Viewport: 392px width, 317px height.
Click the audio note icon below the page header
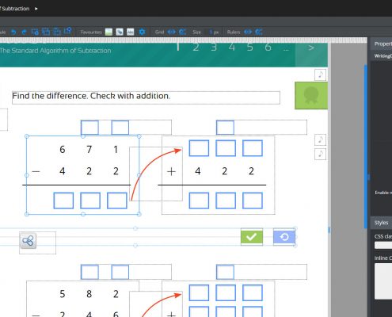tap(320, 74)
